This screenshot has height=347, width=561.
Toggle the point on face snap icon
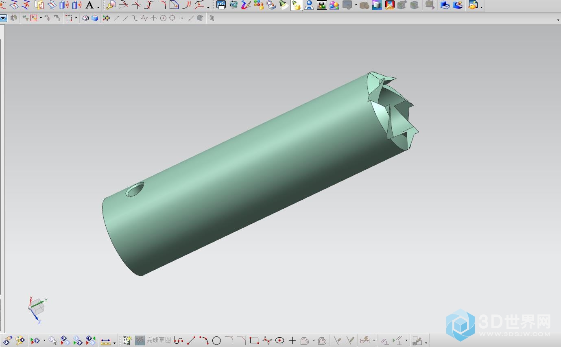pyautogui.click(x=200, y=18)
